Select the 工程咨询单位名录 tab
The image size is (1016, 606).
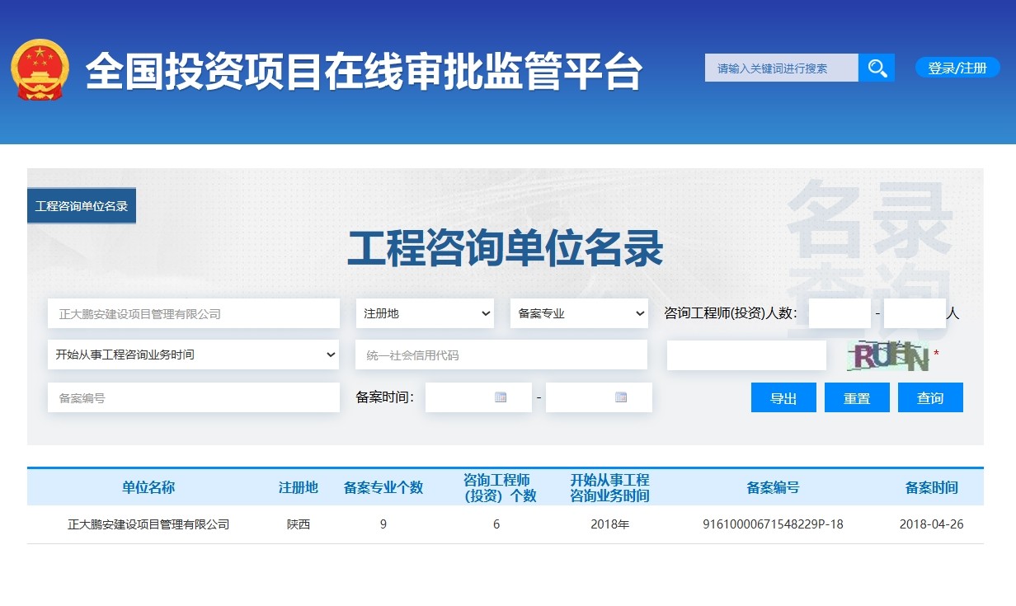click(82, 205)
